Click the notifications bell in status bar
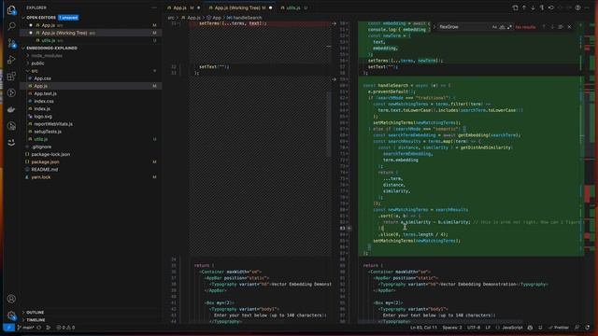 pyautogui.click(x=588, y=328)
